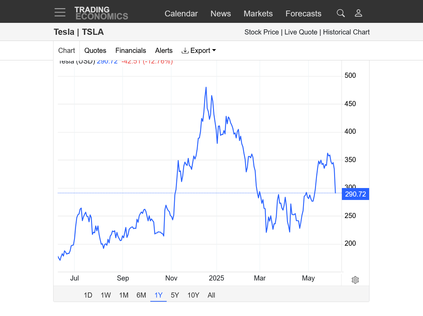Viewport: 423px width, 316px height.
Task: Click the Trading Economics logo
Action: click(x=101, y=13)
